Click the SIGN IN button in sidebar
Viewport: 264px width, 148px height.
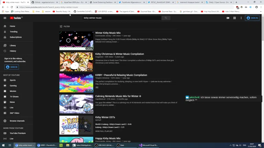pyautogui.click(x=12, y=67)
